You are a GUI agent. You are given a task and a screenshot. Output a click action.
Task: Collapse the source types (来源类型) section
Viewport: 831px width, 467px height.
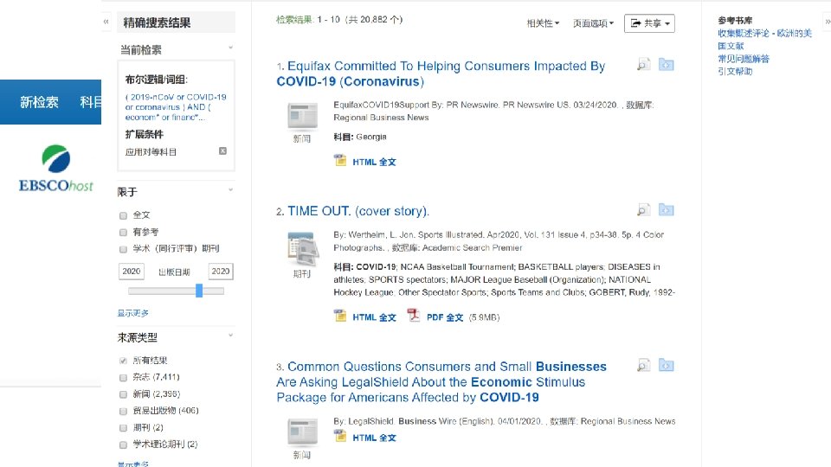[x=230, y=336]
